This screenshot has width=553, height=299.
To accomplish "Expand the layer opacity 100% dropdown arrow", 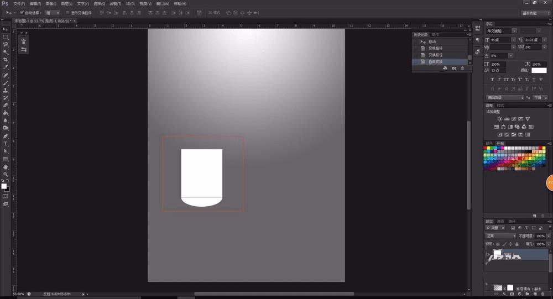I will coord(549,236).
